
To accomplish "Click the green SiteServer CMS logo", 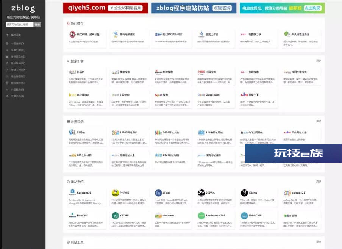I will [201, 216].
